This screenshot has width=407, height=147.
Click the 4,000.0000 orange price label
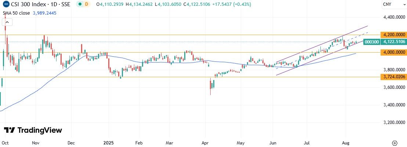(393, 52)
